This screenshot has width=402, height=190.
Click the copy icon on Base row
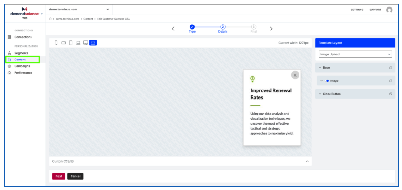tap(391, 68)
